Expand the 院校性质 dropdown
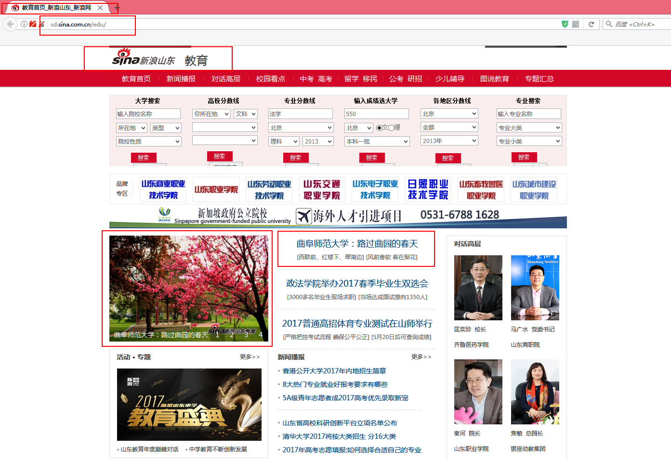This screenshot has width=671, height=461. [x=148, y=141]
